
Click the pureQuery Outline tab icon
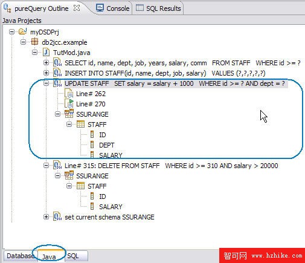coord(7,8)
